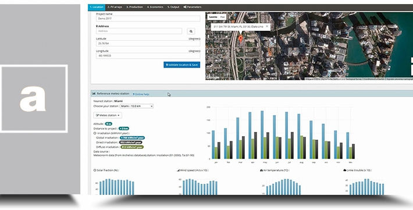Click the Latitude input field

click(x=148, y=44)
